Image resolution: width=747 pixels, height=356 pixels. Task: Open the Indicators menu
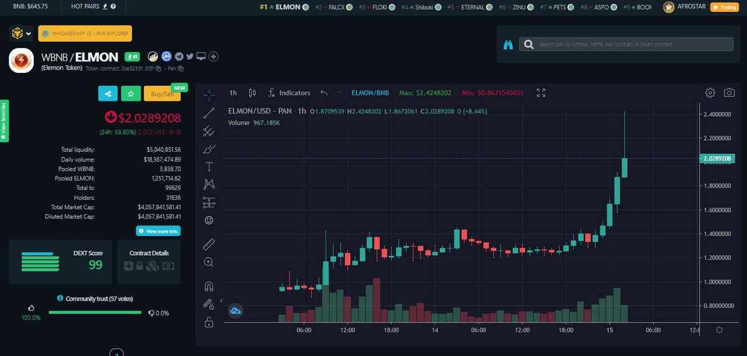289,93
